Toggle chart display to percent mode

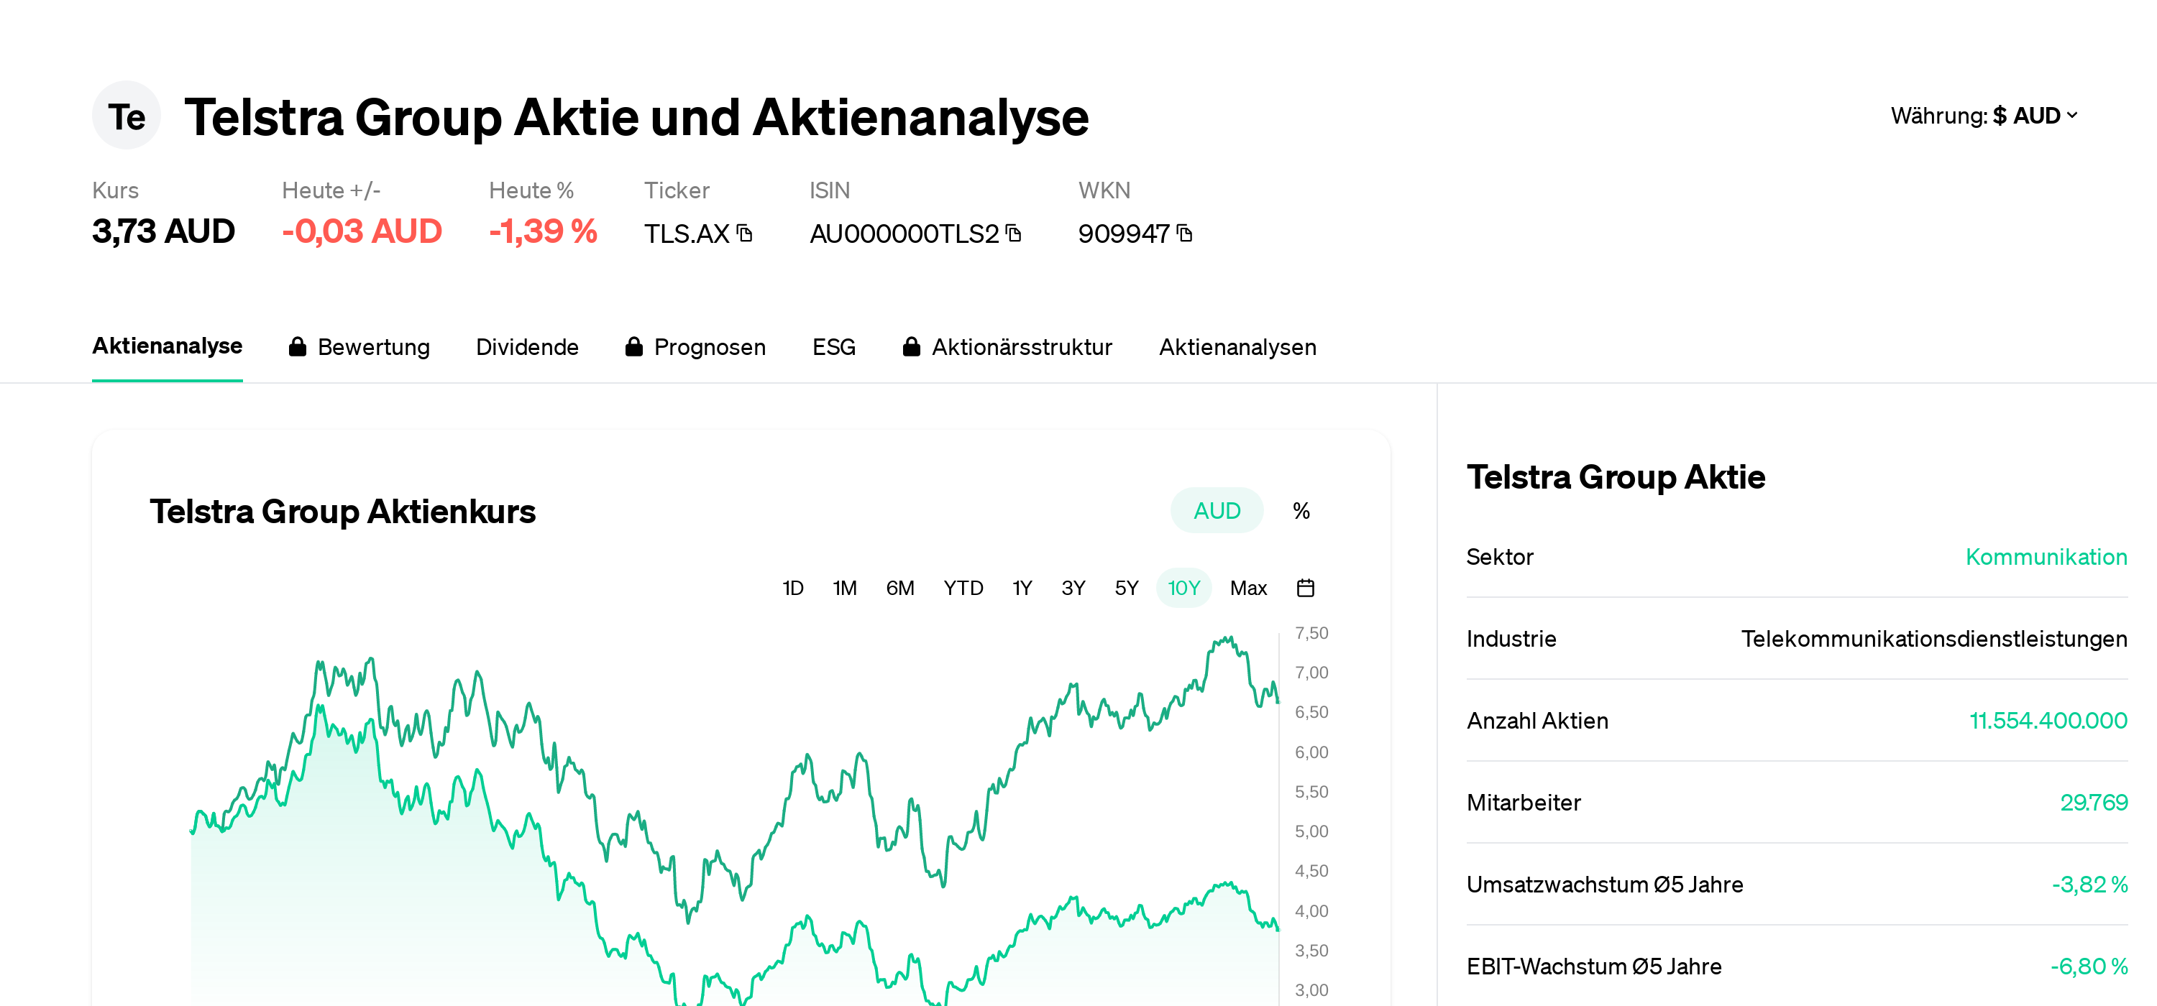coord(1301,509)
